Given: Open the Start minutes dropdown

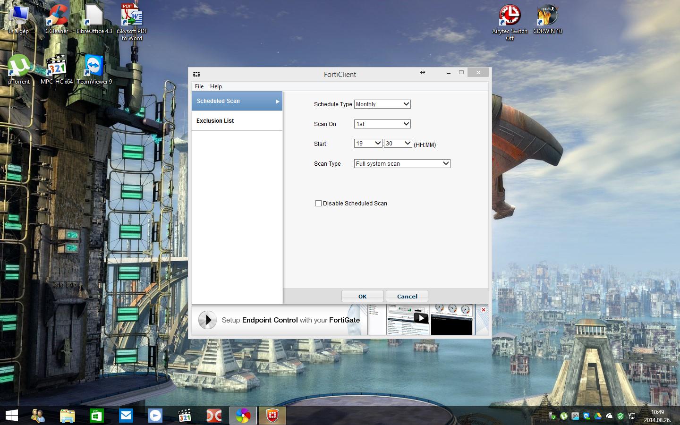Looking at the screenshot, I should pos(398,143).
